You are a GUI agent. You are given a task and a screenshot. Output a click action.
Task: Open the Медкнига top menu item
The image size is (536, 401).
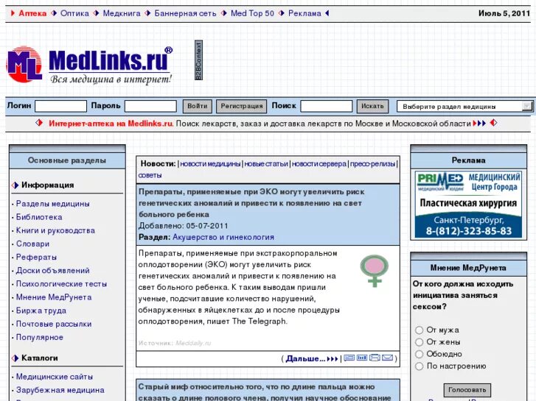pyautogui.click(x=122, y=13)
